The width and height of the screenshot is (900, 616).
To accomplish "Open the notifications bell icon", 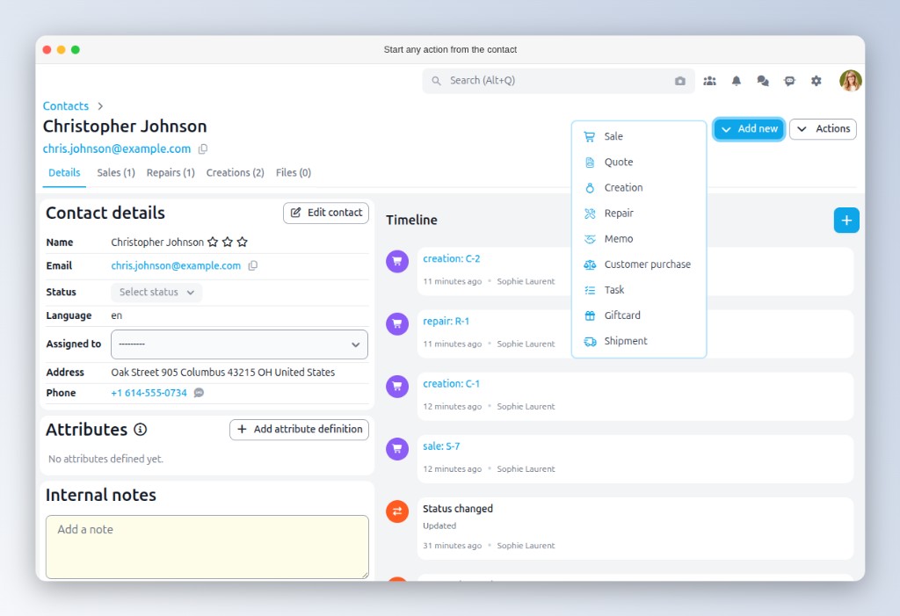I will point(737,81).
